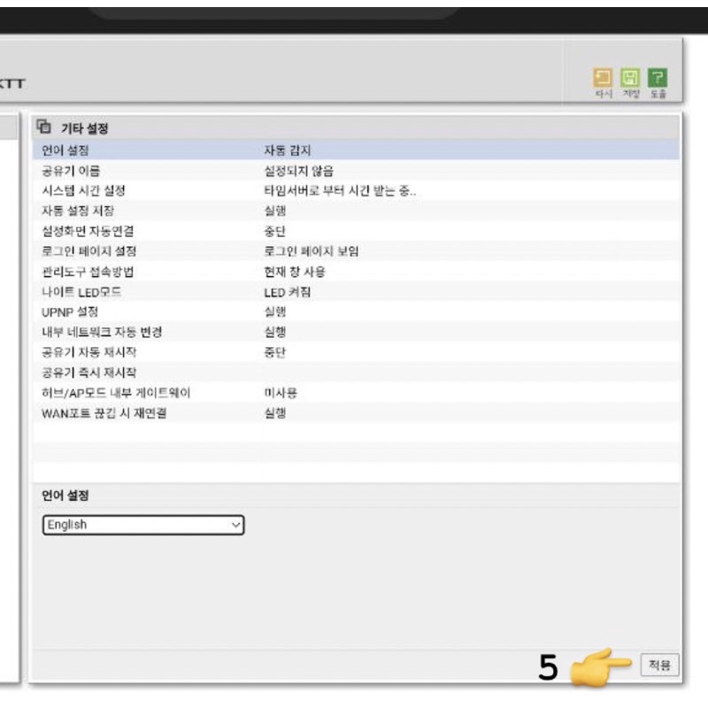Open the English language dropdown
The height and width of the screenshot is (708, 708).
(143, 525)
